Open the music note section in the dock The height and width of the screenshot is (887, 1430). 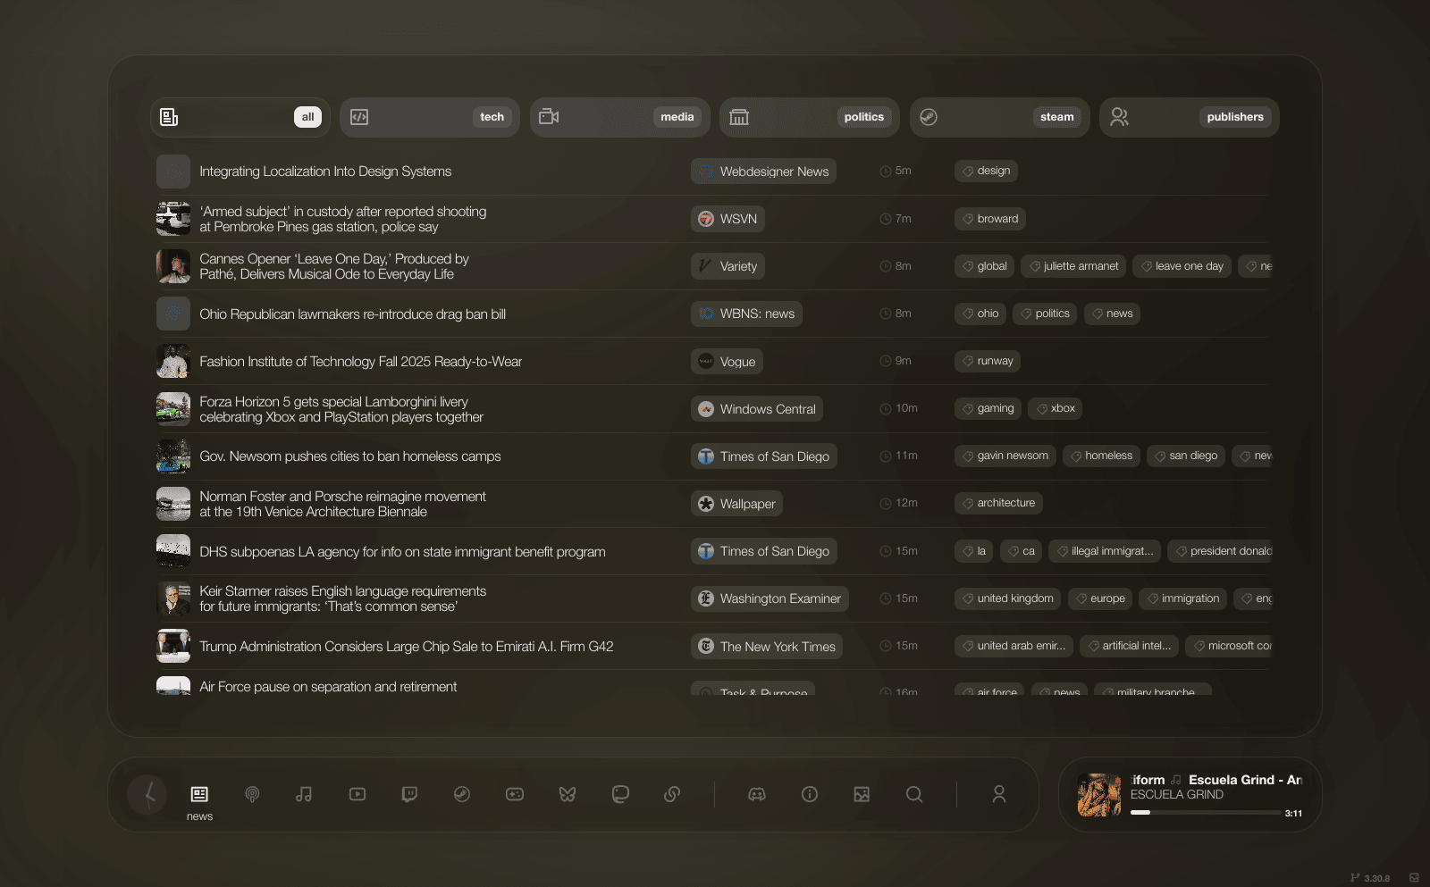click(x=304, y=794)
